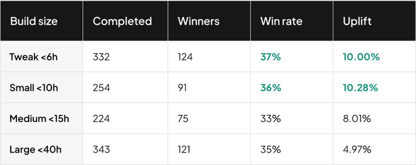Select the 254 completed cell
The image size is (416, 165).
(102, 88)
